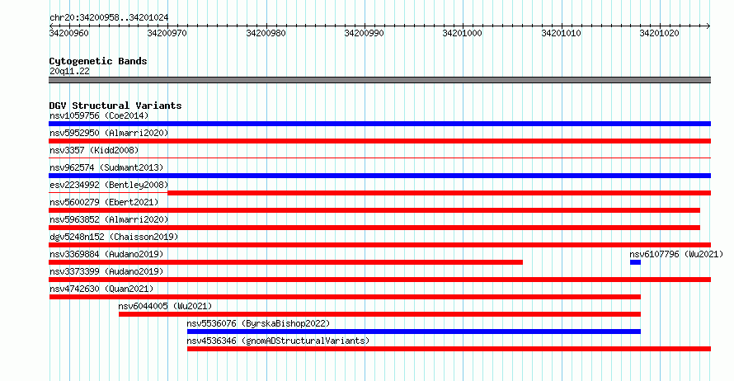This screenshot has height=381, width=734.
Task: Select the red bar under nsv6044005
Action: point(379,314)
